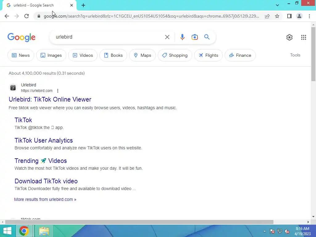Viewport: 316px width, 237px height.
Task: Show more results from urlebird.com
Action: pyautogui.click(x=45, y=199)
